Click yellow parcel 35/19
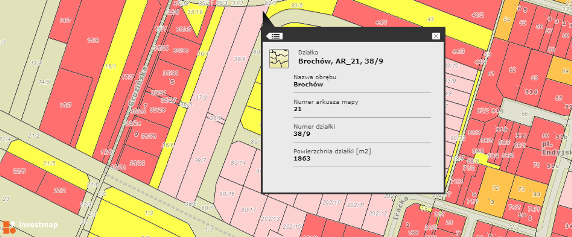The width and height of the screenshot is (572, 237). point(195,12)
